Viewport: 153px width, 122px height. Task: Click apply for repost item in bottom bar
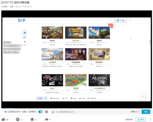tap(92, 98)
